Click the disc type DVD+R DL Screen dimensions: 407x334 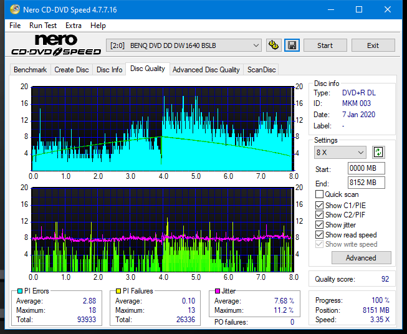coord(359,93)
